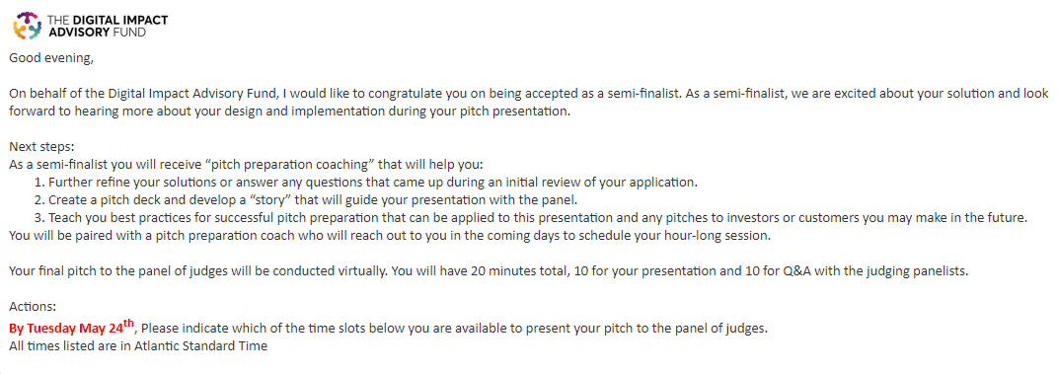This screenshot has width=1058, height=374.
Task: Click the sentence about the pitch preparation coach pairing
Action: pyautogui.click(x=389, y=236)
